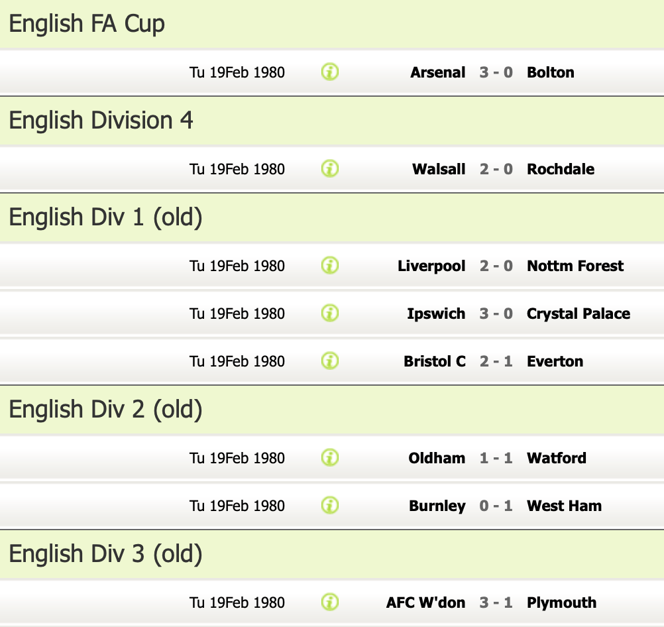Open the Crystal Palace team link
The image size is (664, 627).
point(579,313)
